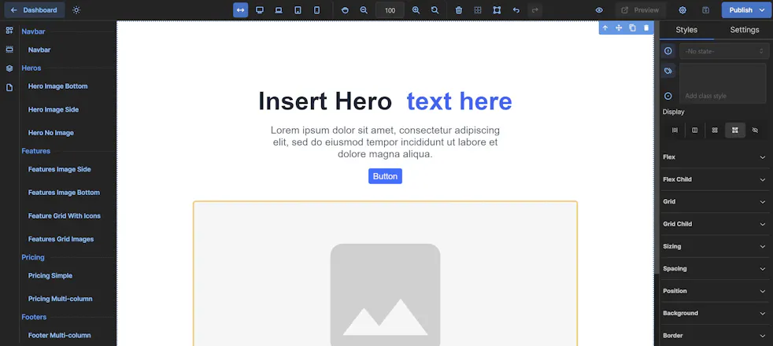Screen dimensions: 773x346
Task: Set display to the second (inline) option
Action: coord(694,131)
